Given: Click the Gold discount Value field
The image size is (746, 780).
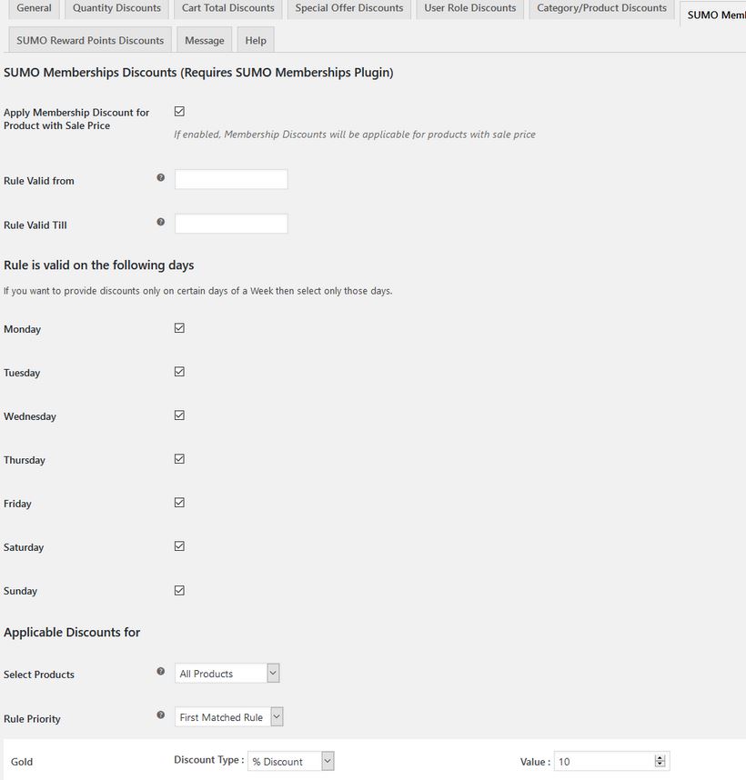Looking at the screenshot, I should tap(611, 761).
